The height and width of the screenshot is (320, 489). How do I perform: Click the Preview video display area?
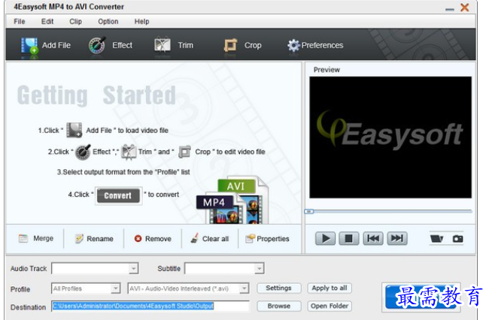pyautogui.click(x=390, y=137)
